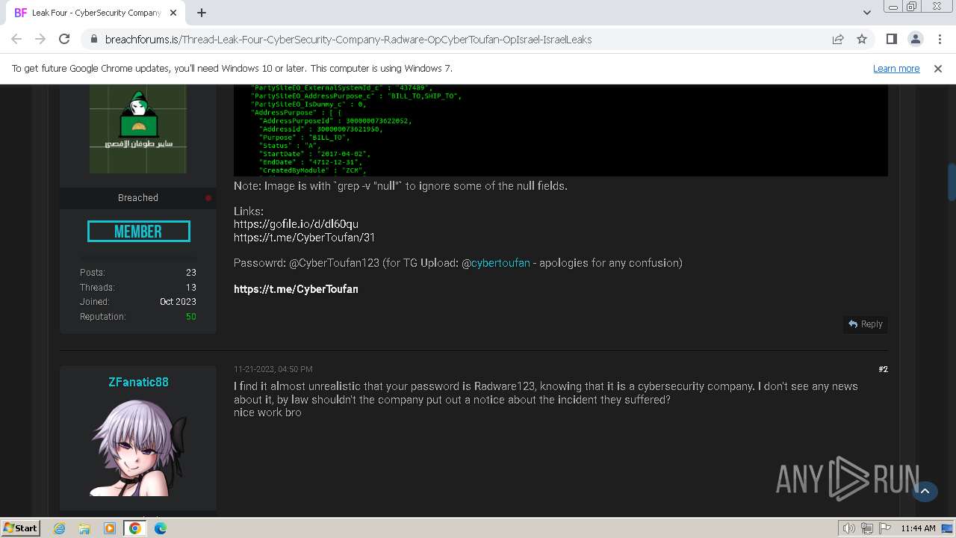The width and height of the screenshot is (956, 538).
Task: Open the #2 post permalink
Action: point(883,369)
